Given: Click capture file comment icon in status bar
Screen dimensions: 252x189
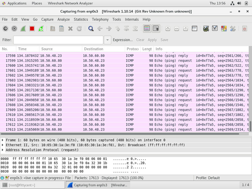Looking at the screenshot, I should pos(7,178).
